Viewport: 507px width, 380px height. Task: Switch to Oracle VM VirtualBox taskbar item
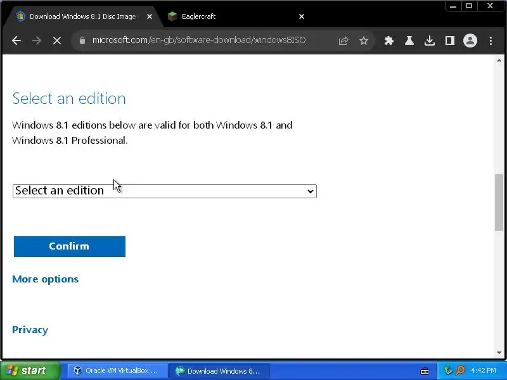[117, 371]
